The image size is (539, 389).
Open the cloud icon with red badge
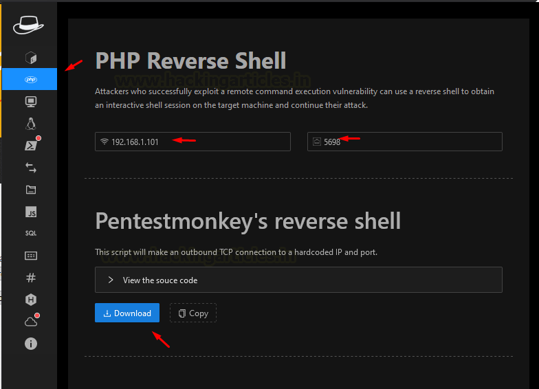pos(31,322)
